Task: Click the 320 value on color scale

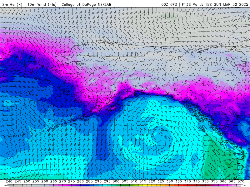Action: point(152,181)
